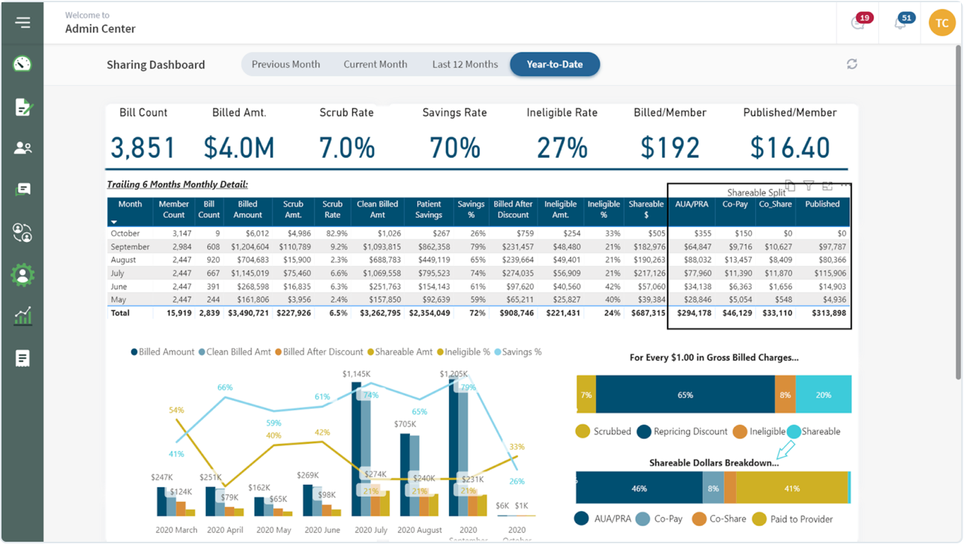The width and height of the screenshot is (964, 544).
Task: Click the Scrub Rate column header
Action: tap(333, 212)
